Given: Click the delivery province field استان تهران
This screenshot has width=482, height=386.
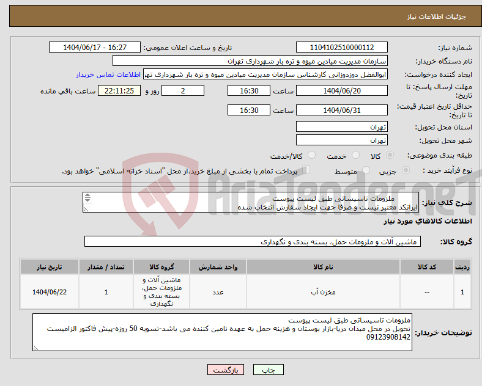Looking at the screenshot, I should (341, 126).
